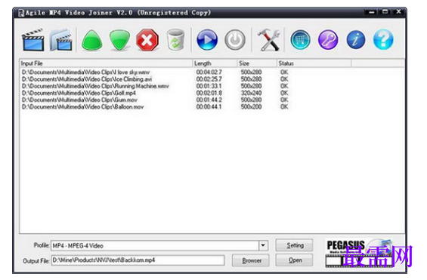Move selected file up with green arrow

(92, 40)
